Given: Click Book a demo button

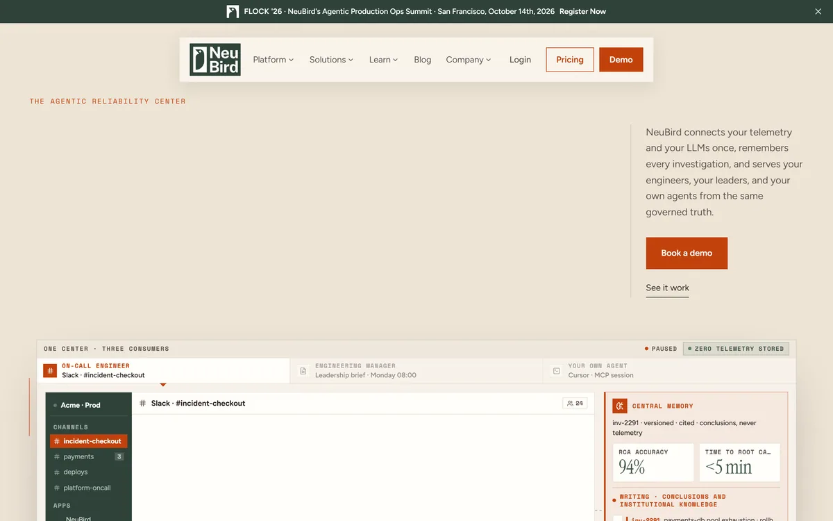Looking at the screenshot, I should 687,253.
